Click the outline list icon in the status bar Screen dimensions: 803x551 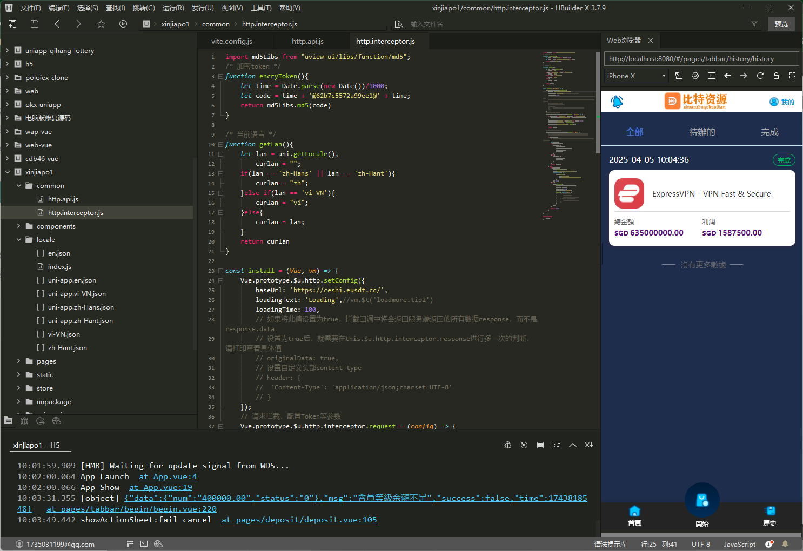[x=130, y=544]
